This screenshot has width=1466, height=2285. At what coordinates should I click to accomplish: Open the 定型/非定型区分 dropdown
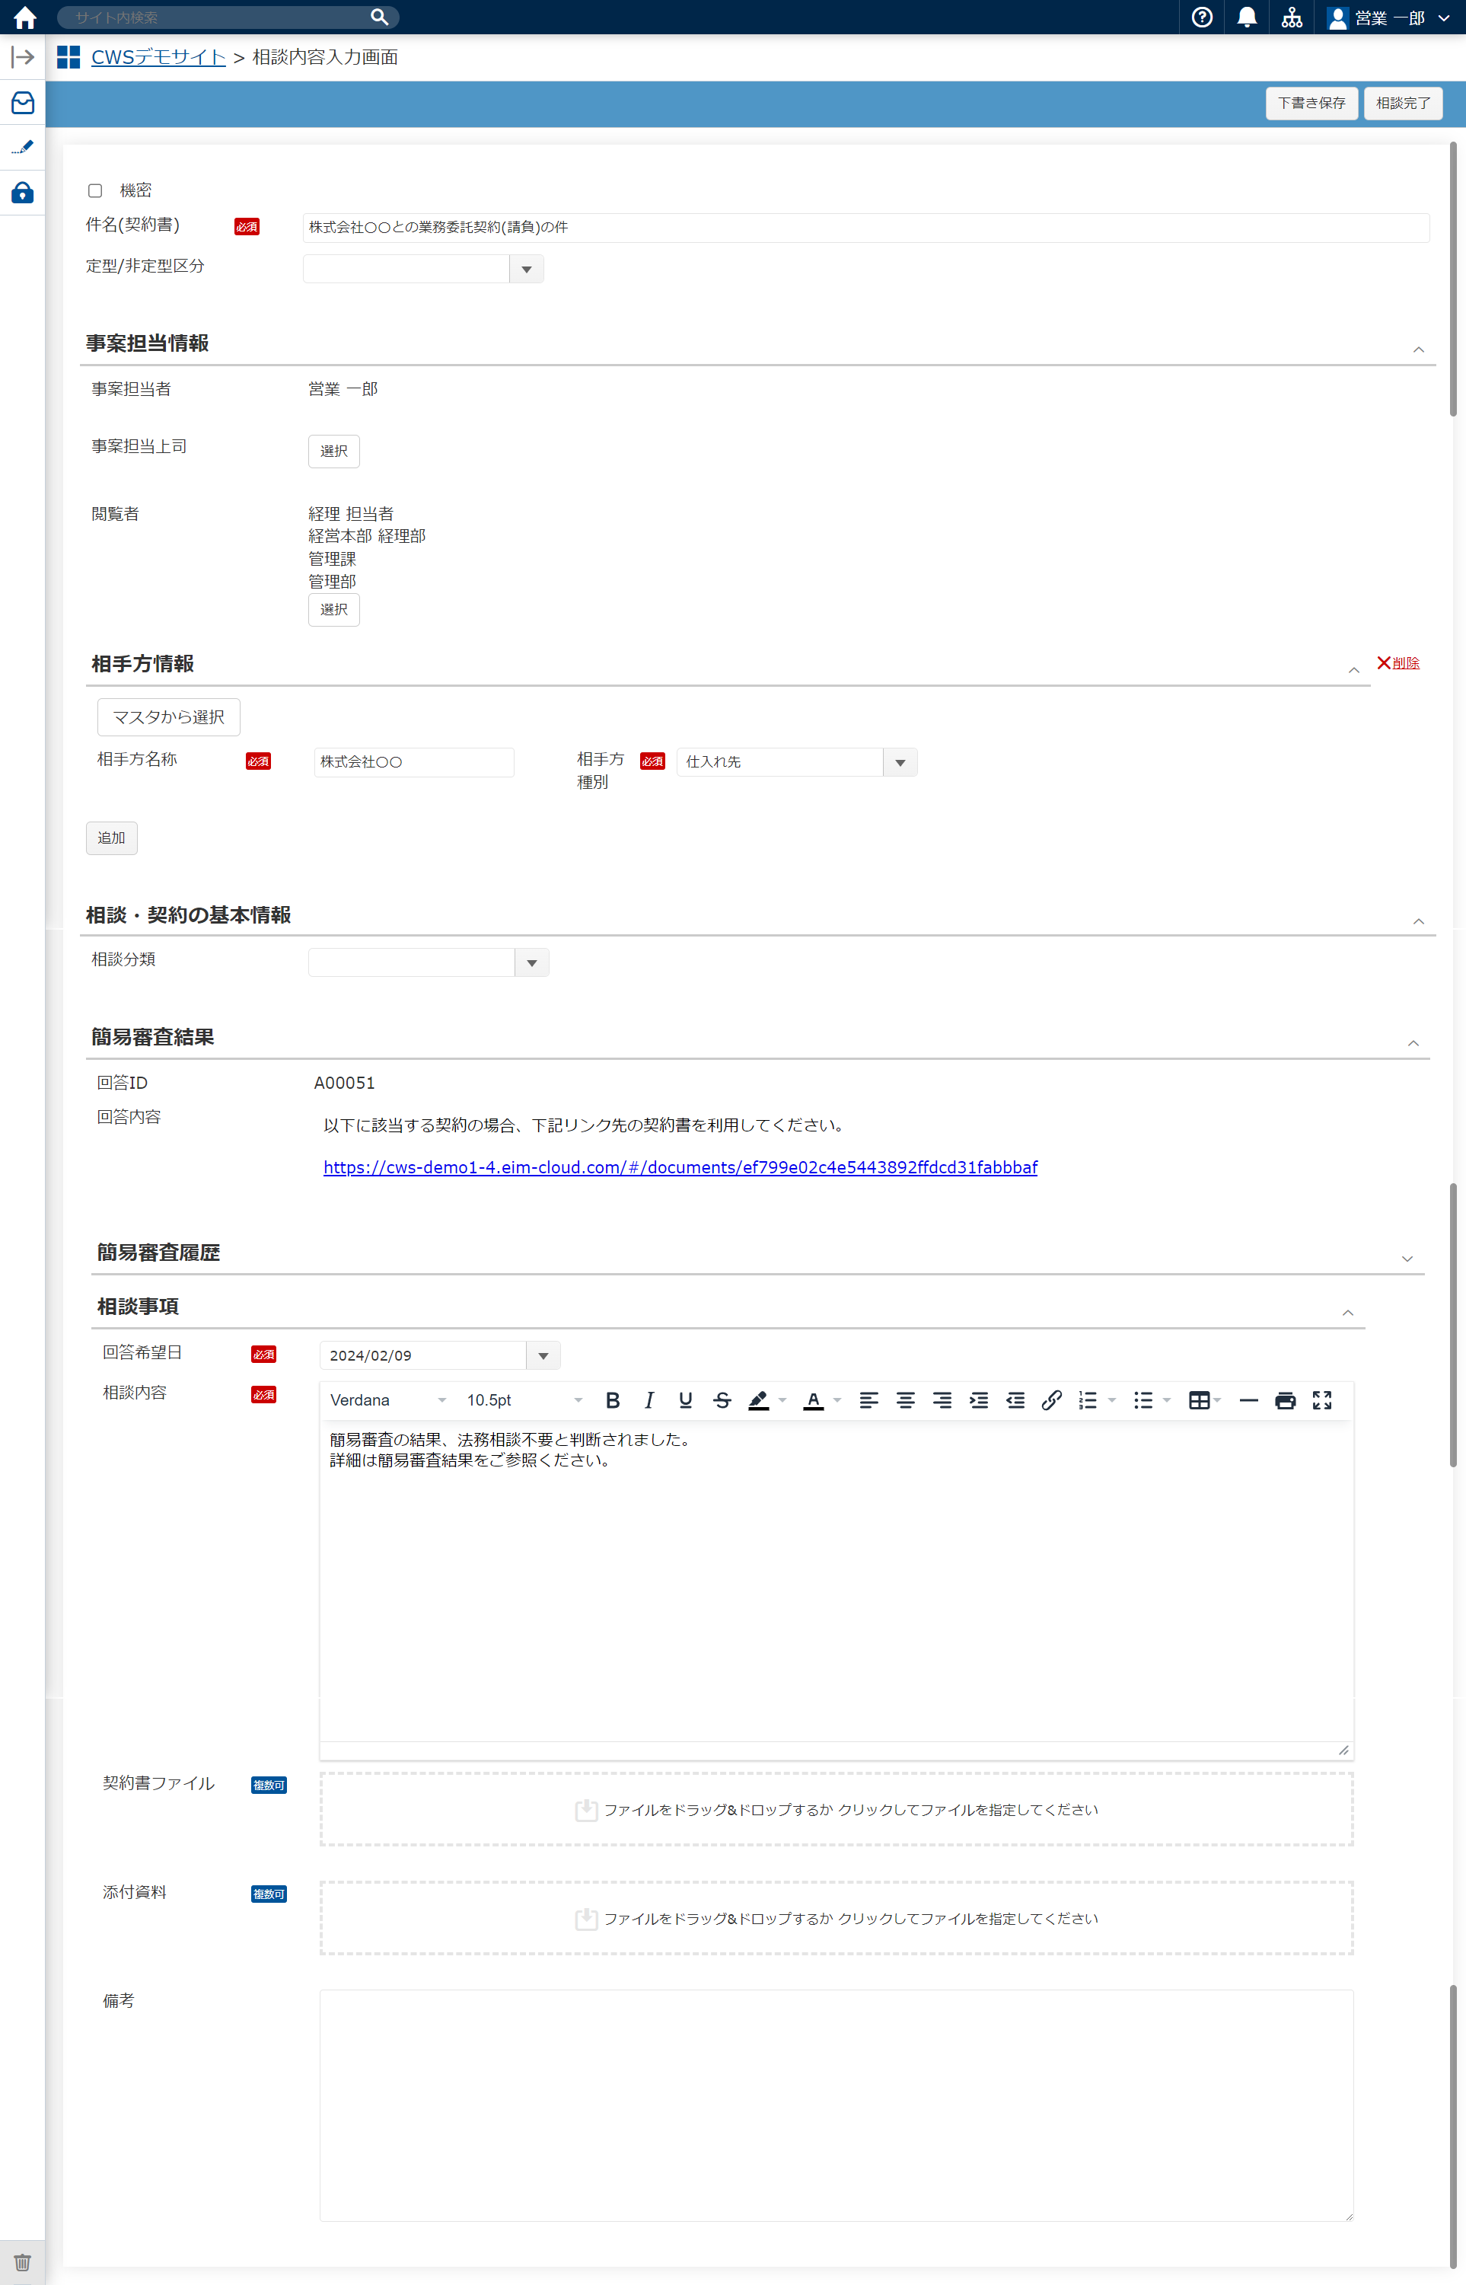point(527,270)
